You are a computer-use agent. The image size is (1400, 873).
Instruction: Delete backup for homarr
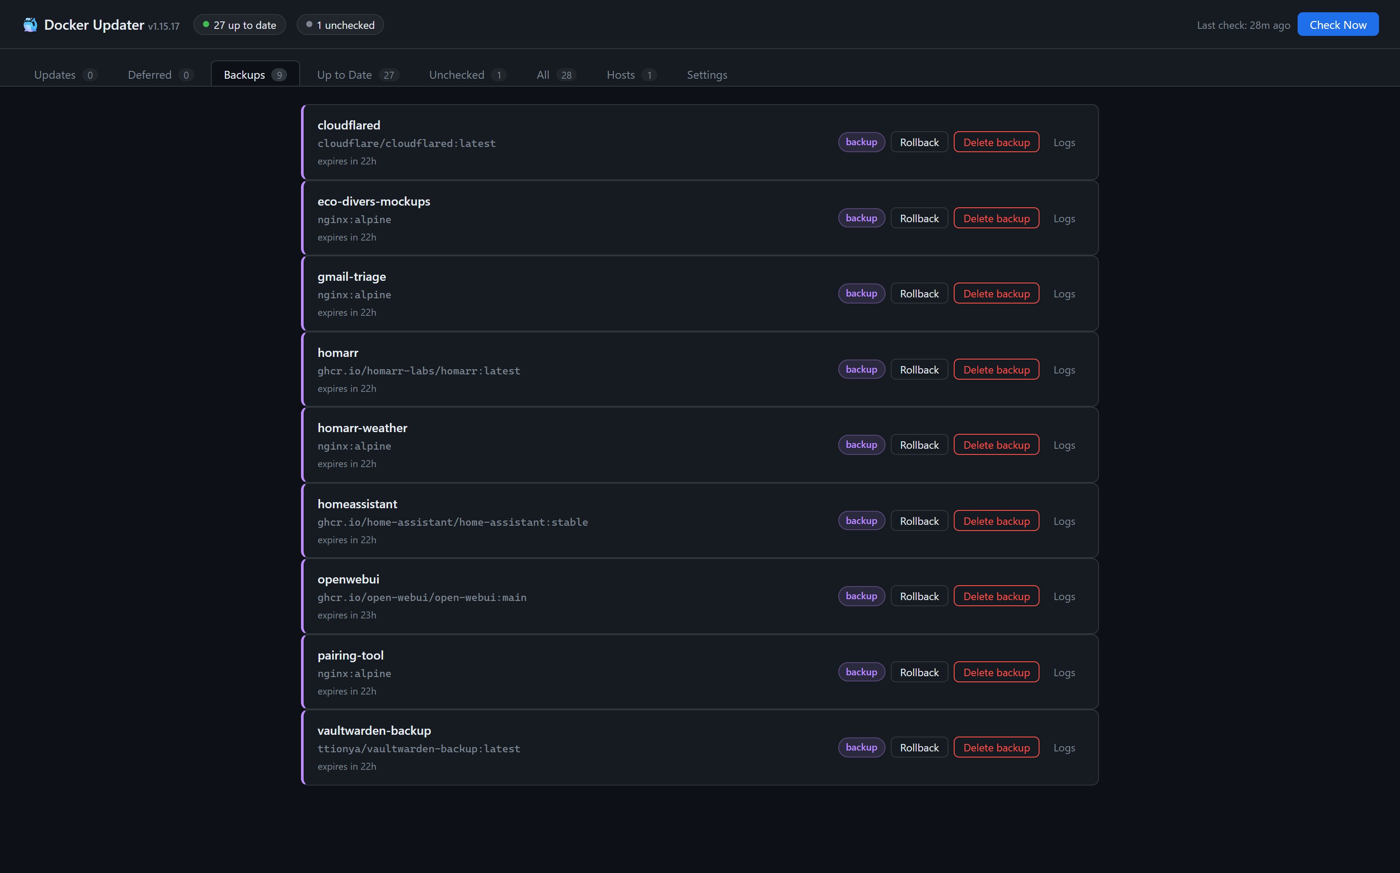tap(996, 370)
